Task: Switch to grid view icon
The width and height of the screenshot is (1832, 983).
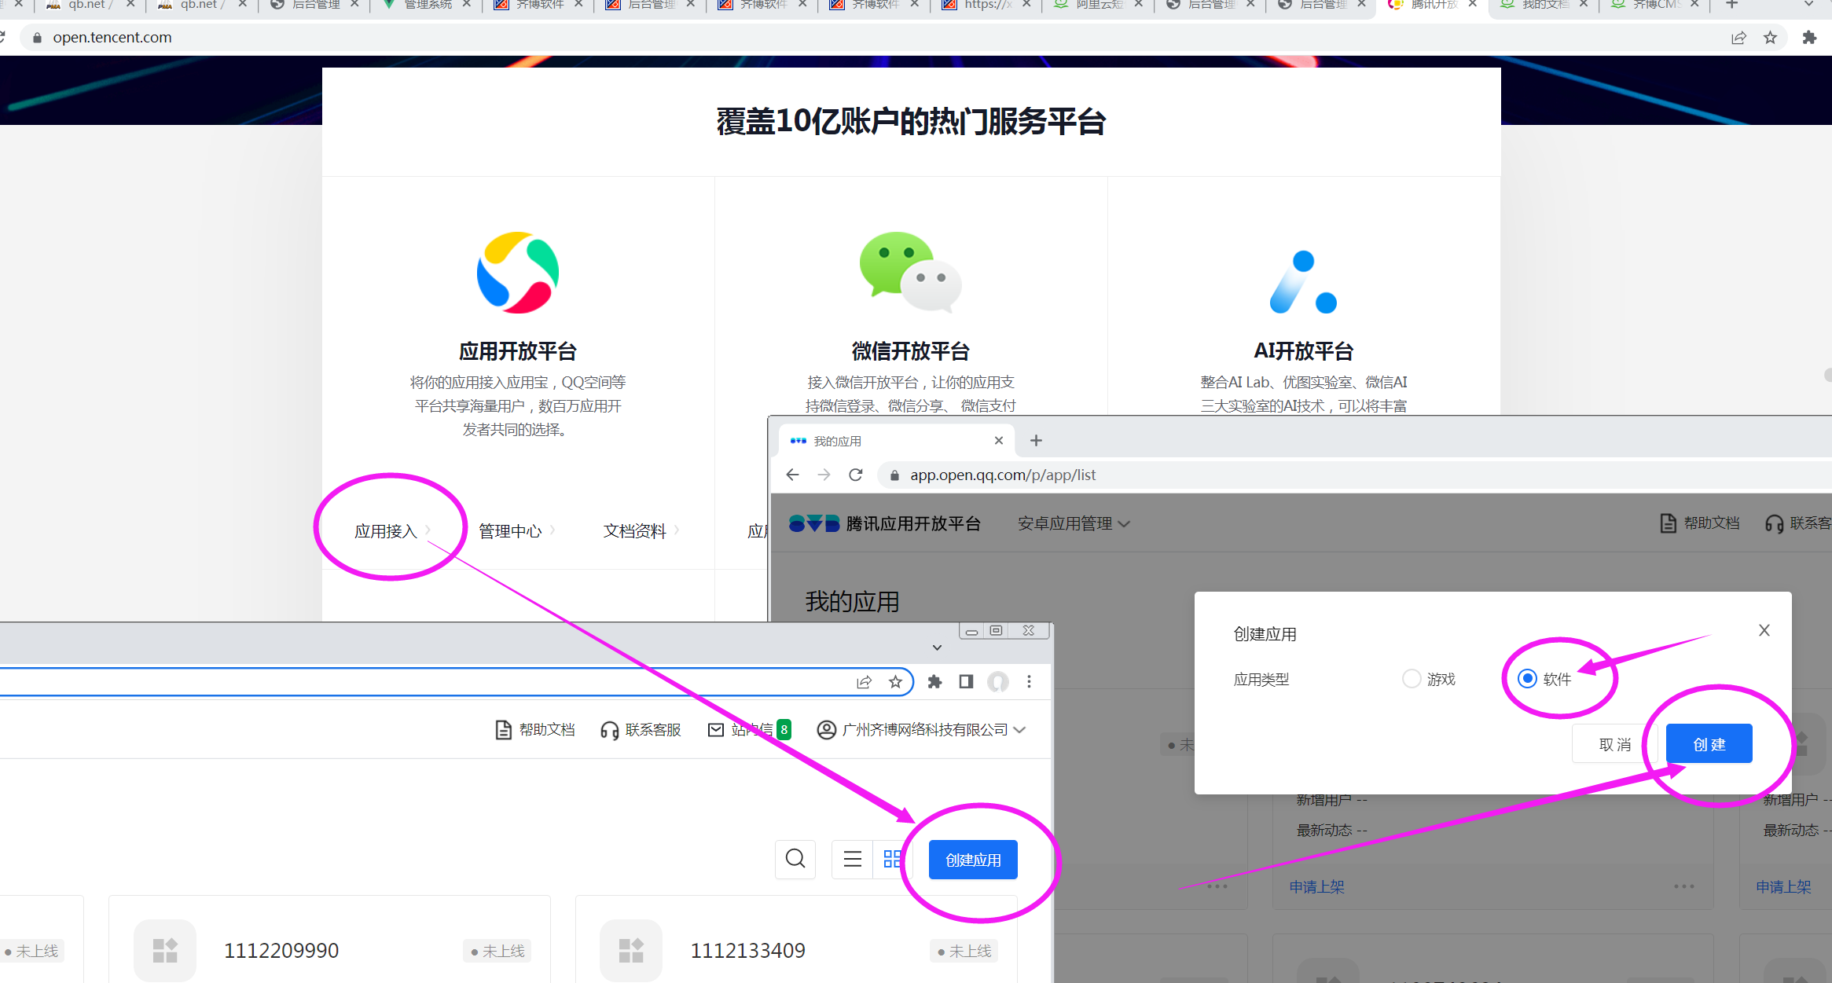Action: (891, 859)
